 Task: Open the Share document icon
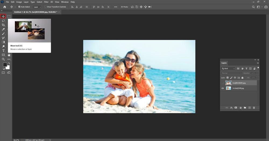266,7
